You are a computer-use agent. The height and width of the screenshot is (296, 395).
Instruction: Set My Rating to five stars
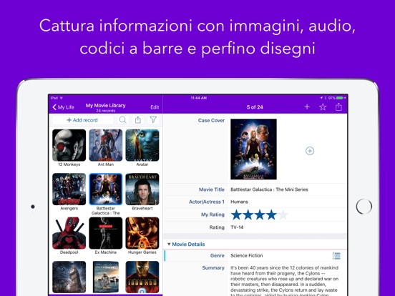coord(283,214)
